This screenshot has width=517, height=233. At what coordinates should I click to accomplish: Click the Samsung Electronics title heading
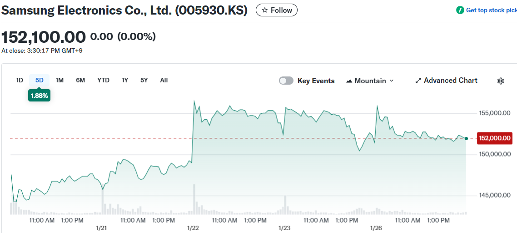click(124, 10)
